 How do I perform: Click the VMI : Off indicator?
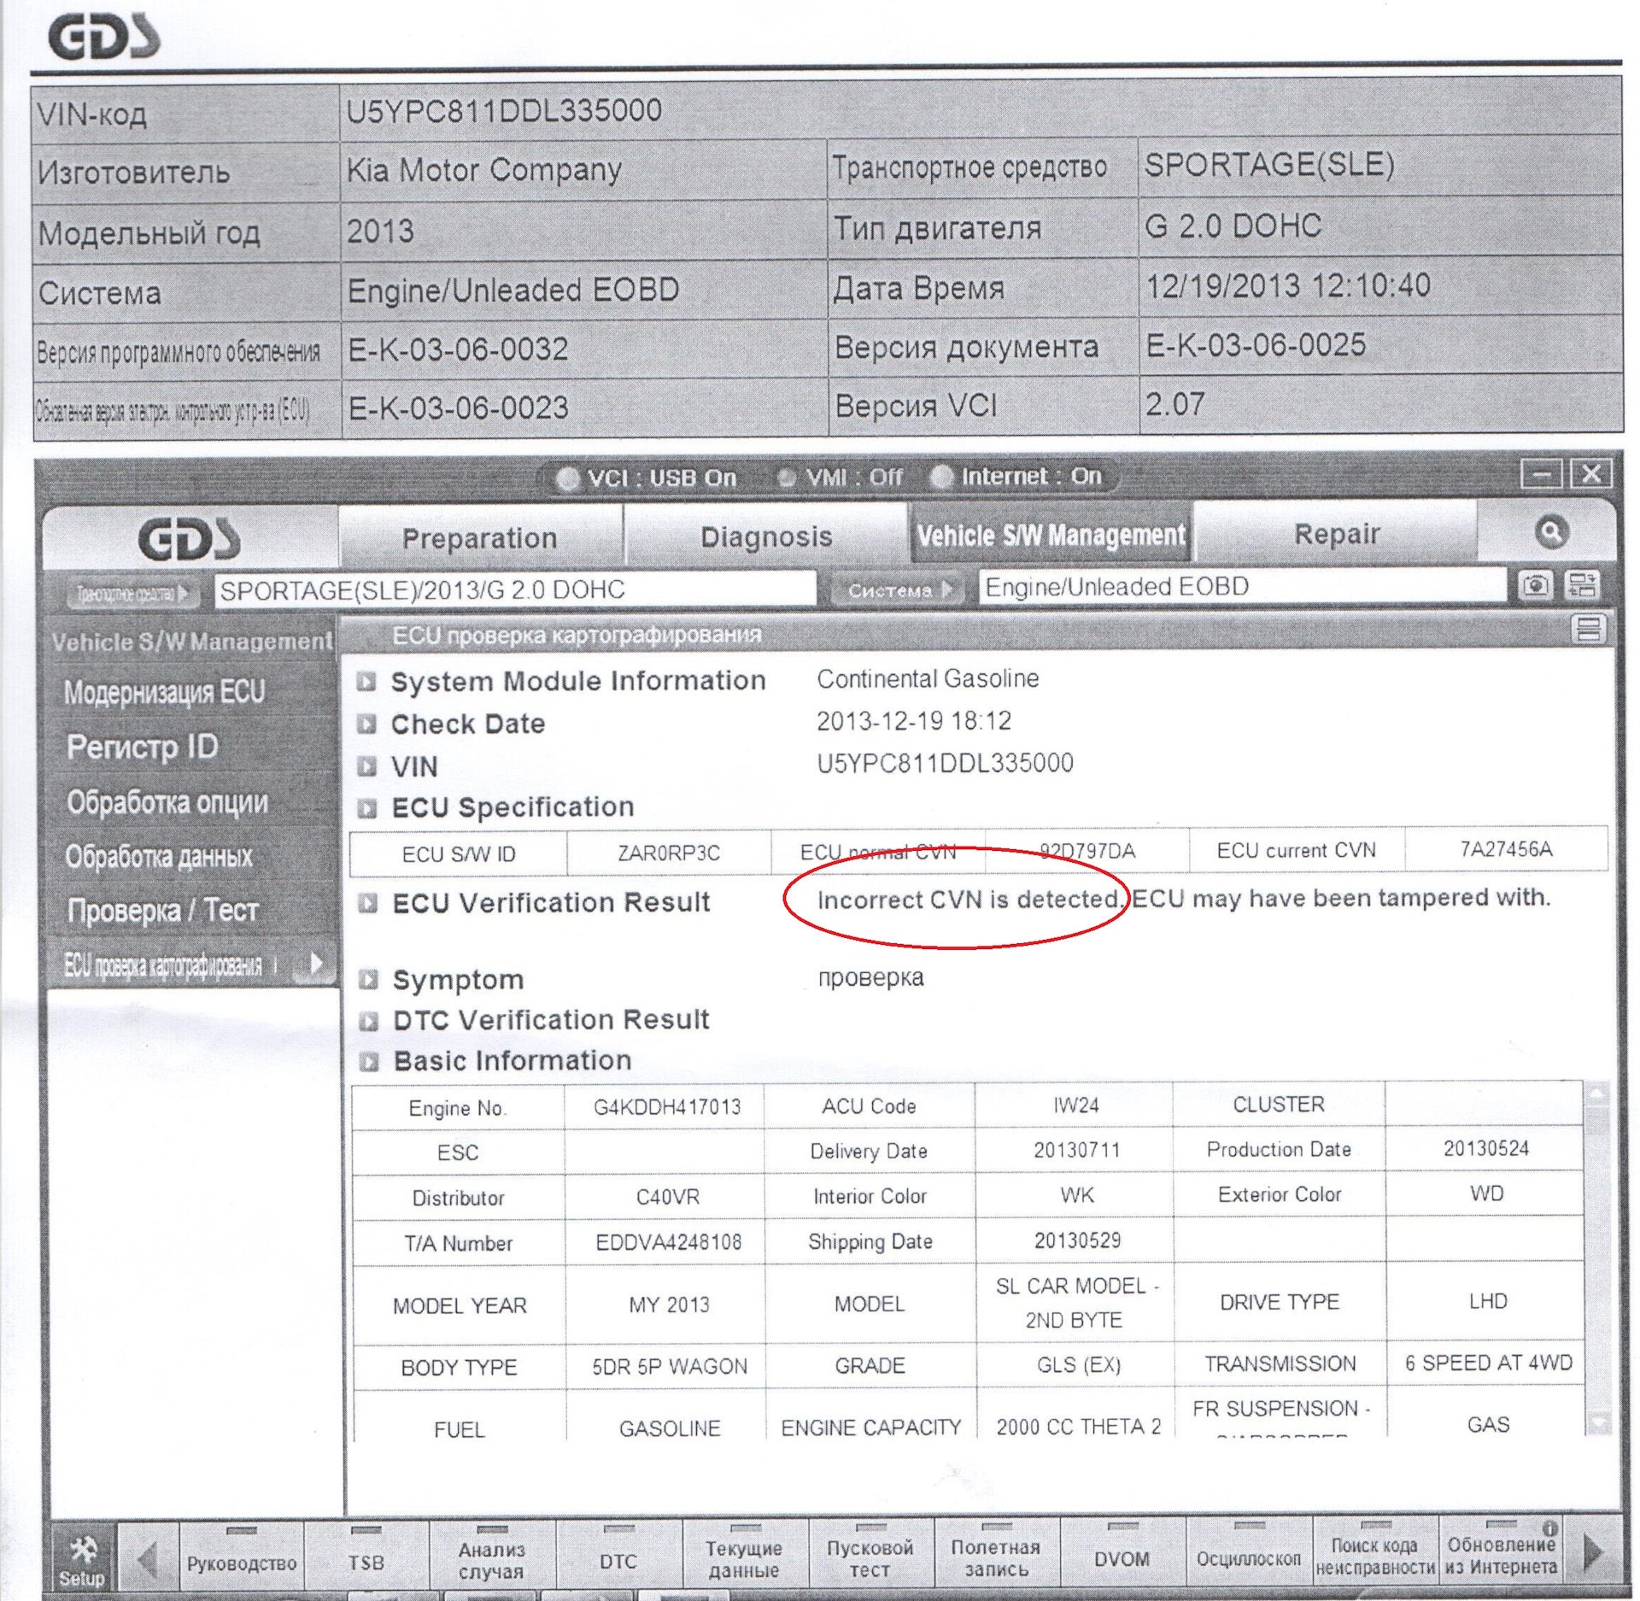pyautogui.click(x=840, y=477)
